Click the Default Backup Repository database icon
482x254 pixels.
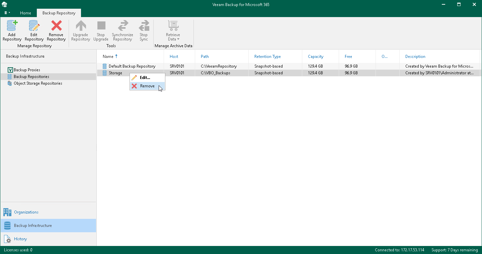105,66
